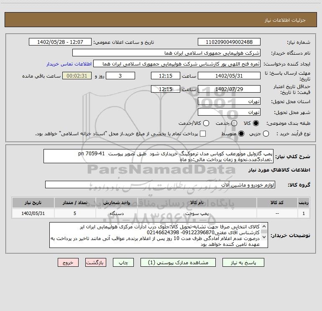Click the goods group field لوازم خودرو
322x311 pixels.
coord(160,185)
